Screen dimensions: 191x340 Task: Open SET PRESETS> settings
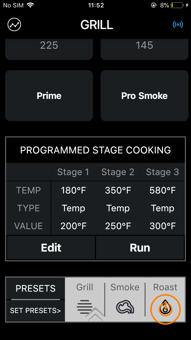click(35, 311)
